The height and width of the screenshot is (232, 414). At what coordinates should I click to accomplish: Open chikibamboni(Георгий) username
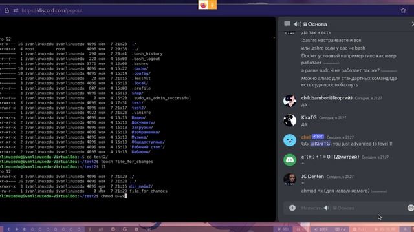point(327,98)
